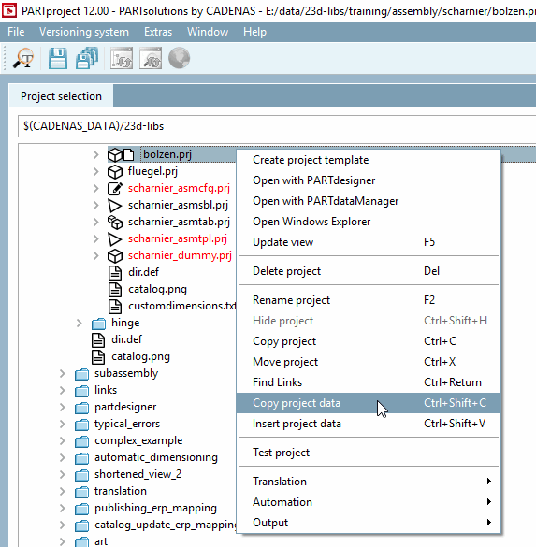The width and height of the screenshot is (536, 547).
Task: Click the edit icon beside scharnier_asmcfg.prj
Action: 115,188
